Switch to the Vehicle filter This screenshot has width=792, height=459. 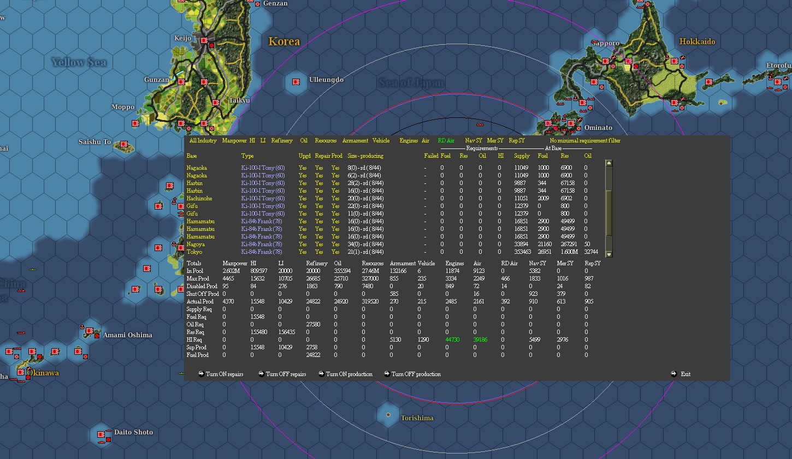pyautogui.click(x=381, y=141)
